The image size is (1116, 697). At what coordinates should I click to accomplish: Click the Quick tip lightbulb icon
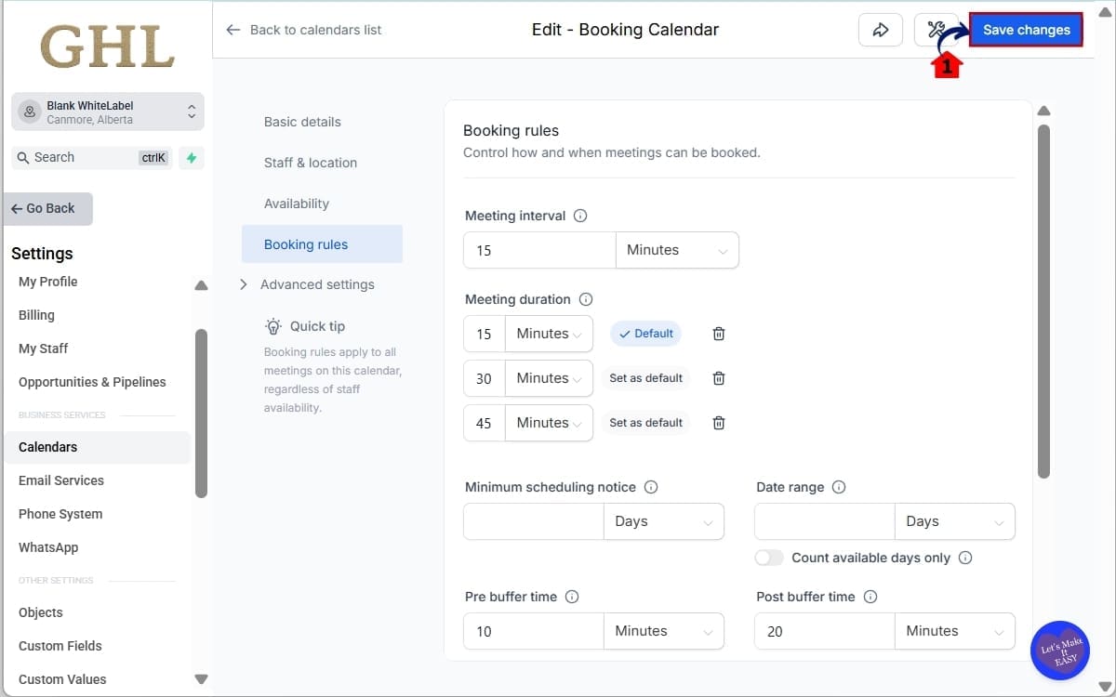point(273,326)
